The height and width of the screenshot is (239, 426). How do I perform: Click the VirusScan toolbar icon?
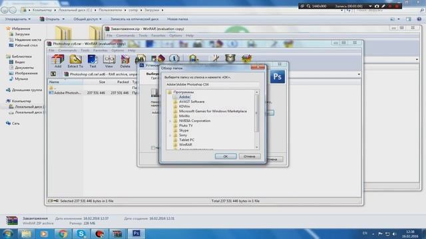tap(193, 58)
